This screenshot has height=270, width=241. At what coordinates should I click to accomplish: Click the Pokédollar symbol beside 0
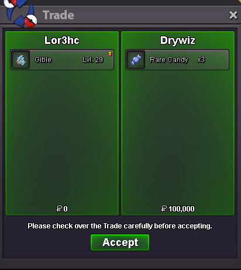tap(59, 209)
